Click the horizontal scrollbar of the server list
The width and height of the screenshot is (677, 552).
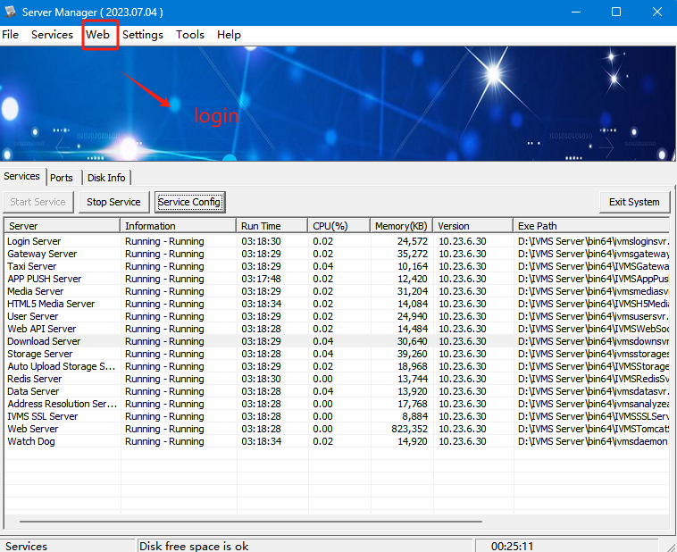(250, 522)
